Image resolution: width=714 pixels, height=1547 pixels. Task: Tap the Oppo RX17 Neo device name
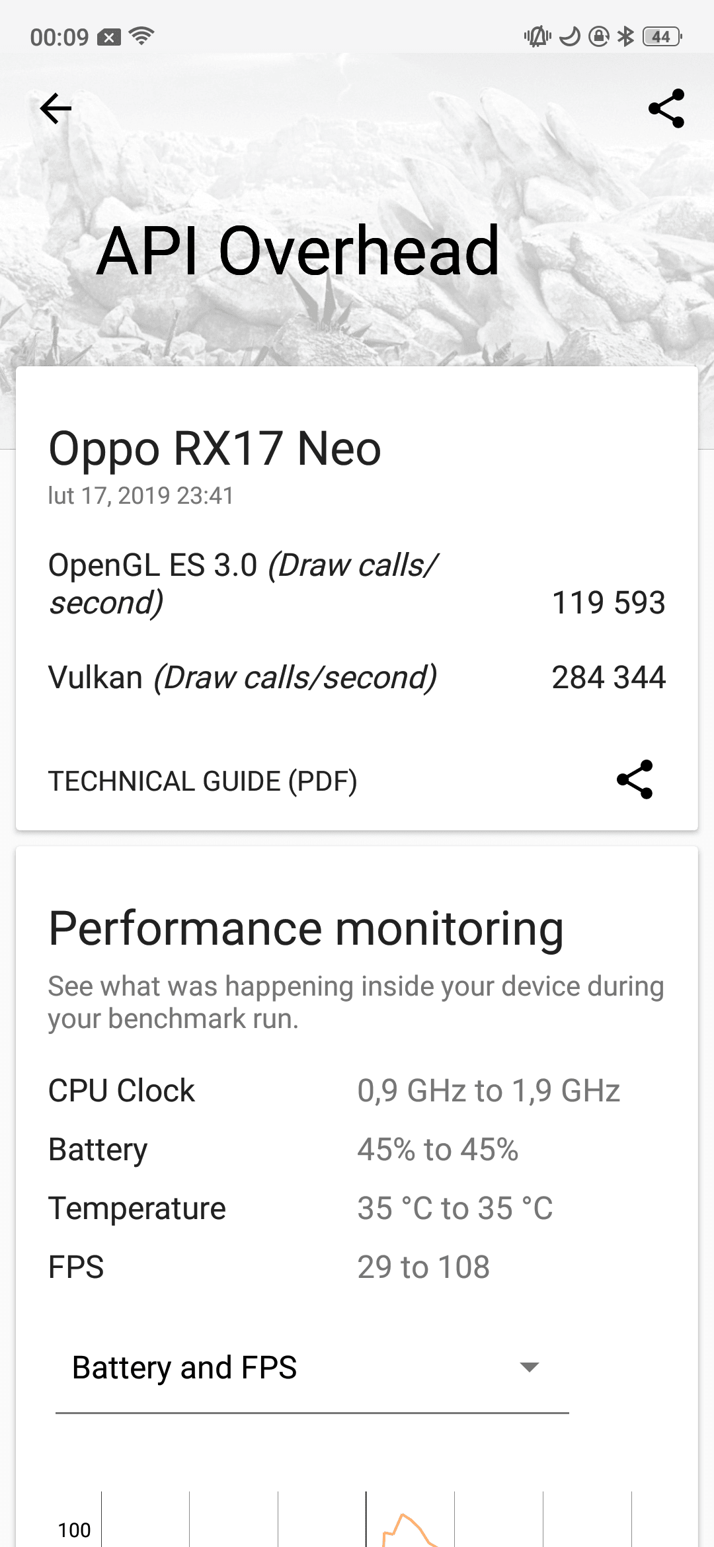(x=215, y=450)
